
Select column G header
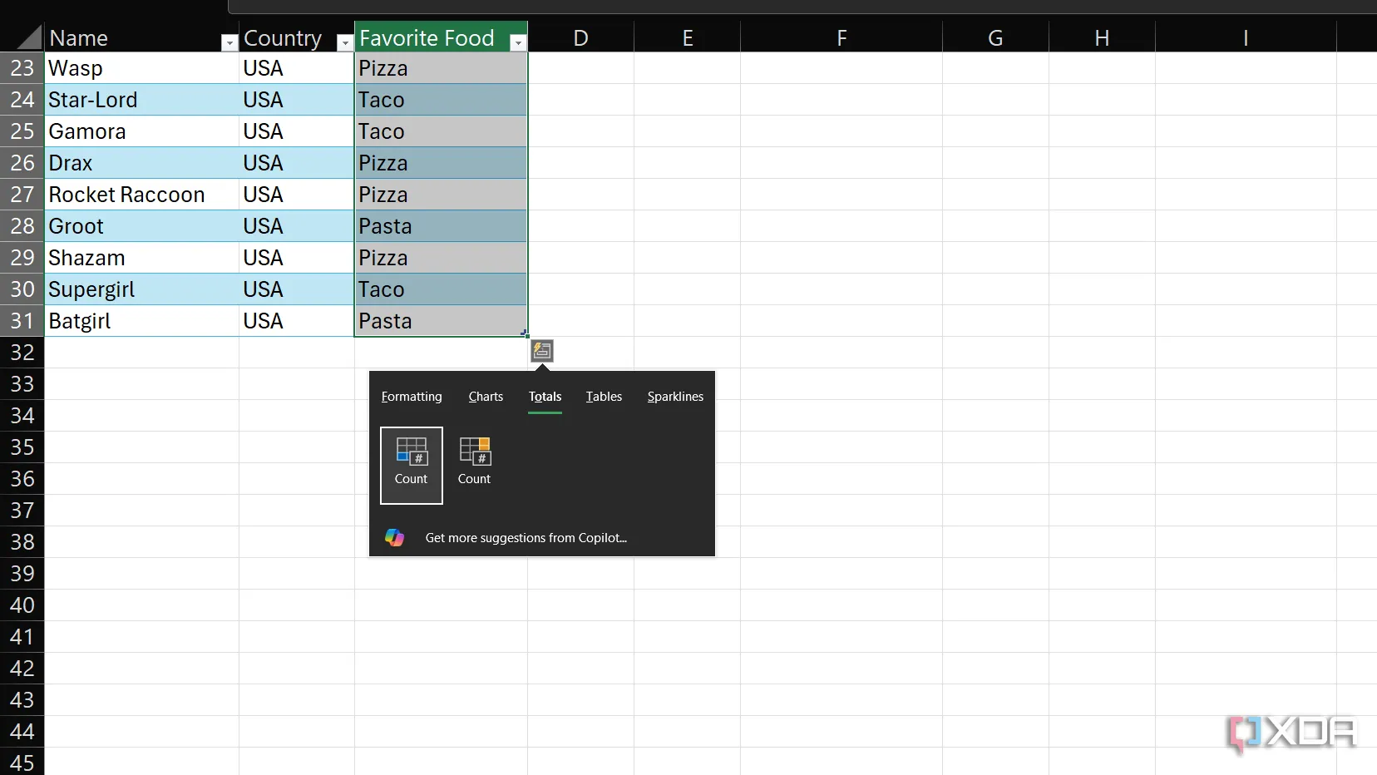coord(995,37)
